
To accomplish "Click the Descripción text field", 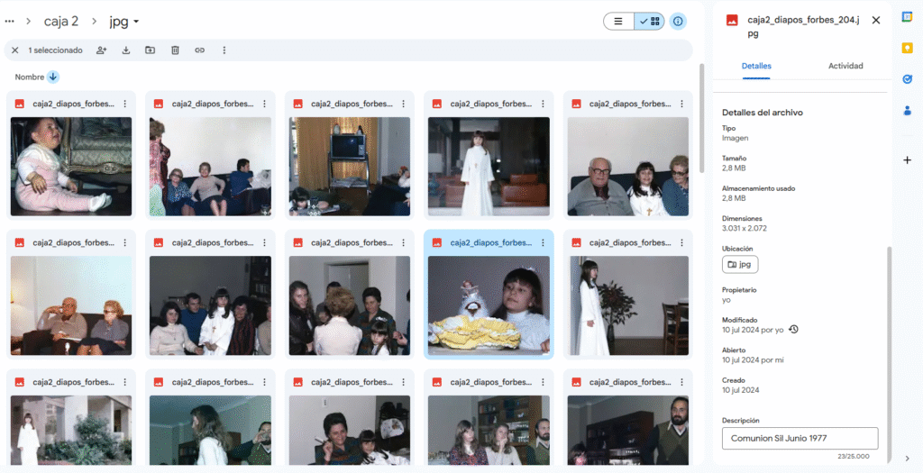I will point(800,438).
